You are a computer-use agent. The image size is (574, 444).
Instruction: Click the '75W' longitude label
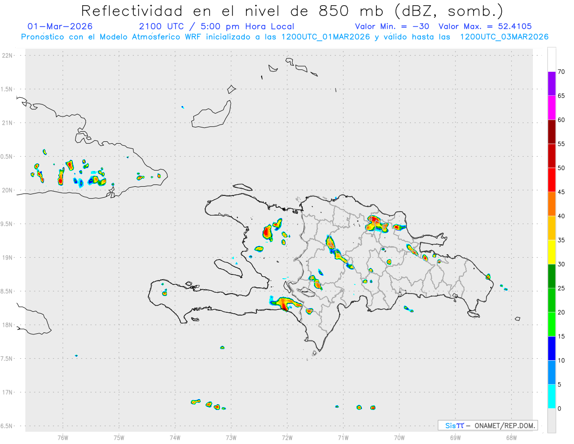pos(119,437)
